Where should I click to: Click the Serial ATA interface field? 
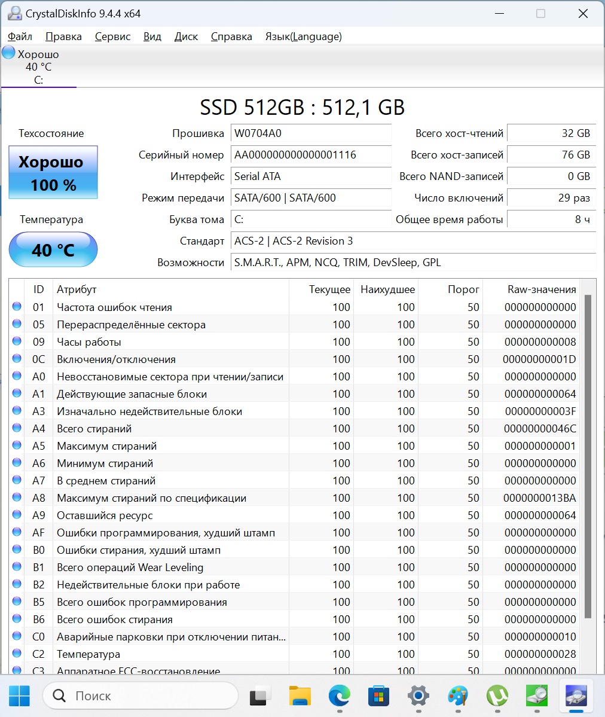311,176
